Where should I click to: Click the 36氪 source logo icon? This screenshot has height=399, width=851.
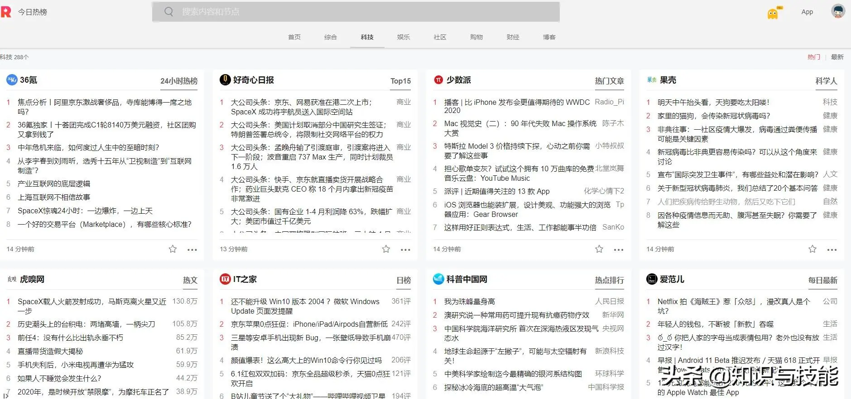(12, 80)
